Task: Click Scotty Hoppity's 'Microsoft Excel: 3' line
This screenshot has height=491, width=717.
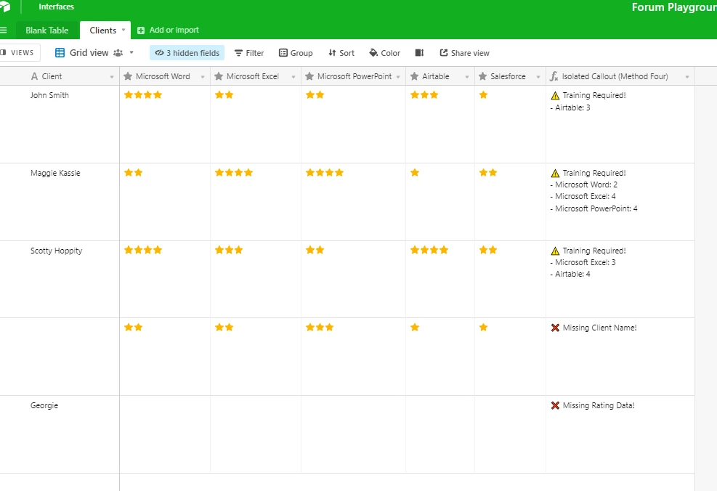Action: click(583, 262)
